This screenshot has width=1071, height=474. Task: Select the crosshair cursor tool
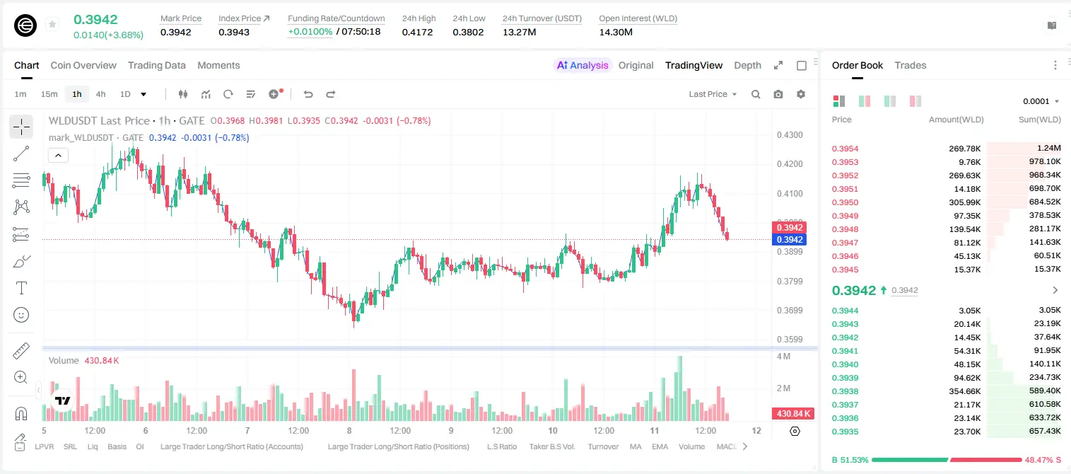pyautogui.click(x=21, y=127)
